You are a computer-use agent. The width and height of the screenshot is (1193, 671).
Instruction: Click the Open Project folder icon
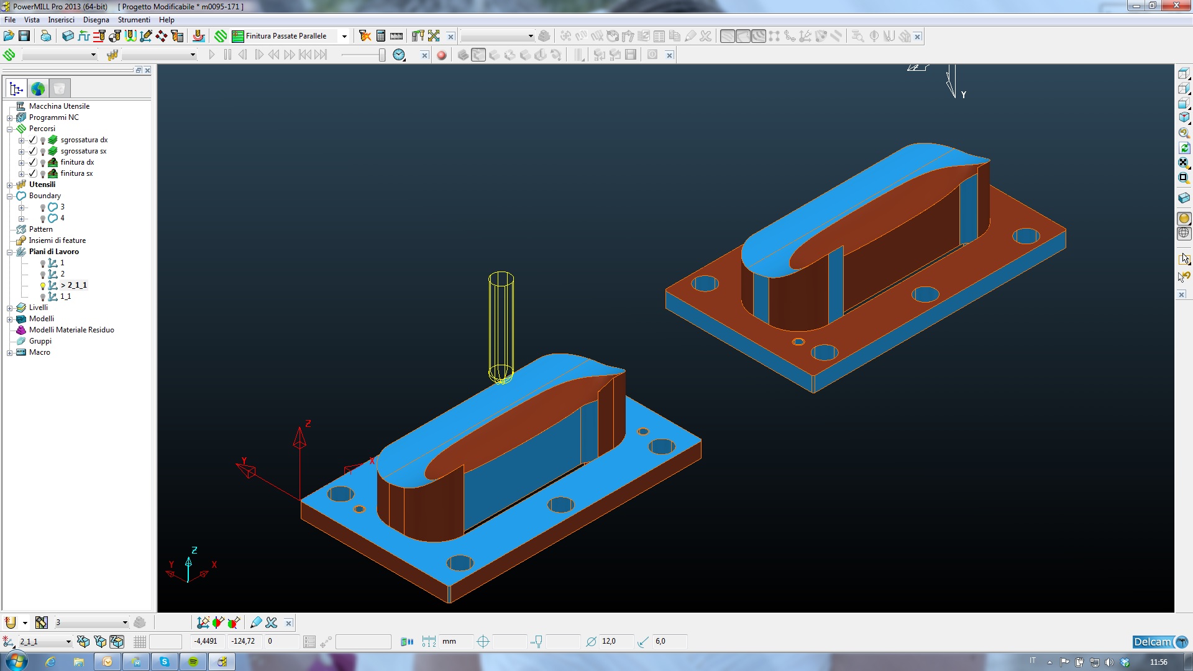point(9,36)
